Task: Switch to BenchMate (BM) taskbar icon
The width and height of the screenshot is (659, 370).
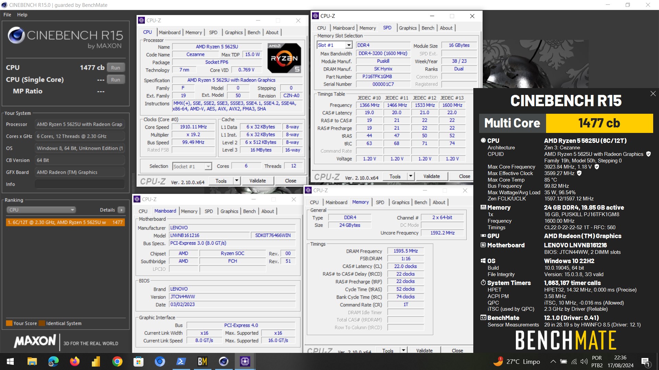Action: coord(202,361)
